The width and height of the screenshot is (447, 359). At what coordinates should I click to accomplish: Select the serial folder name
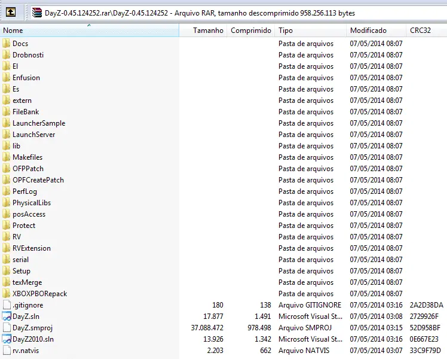[20, 260]
